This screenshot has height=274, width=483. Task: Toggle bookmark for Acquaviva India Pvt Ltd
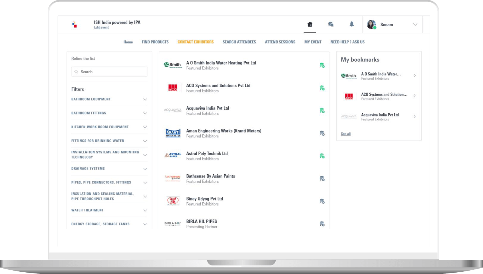pos(322,110)
